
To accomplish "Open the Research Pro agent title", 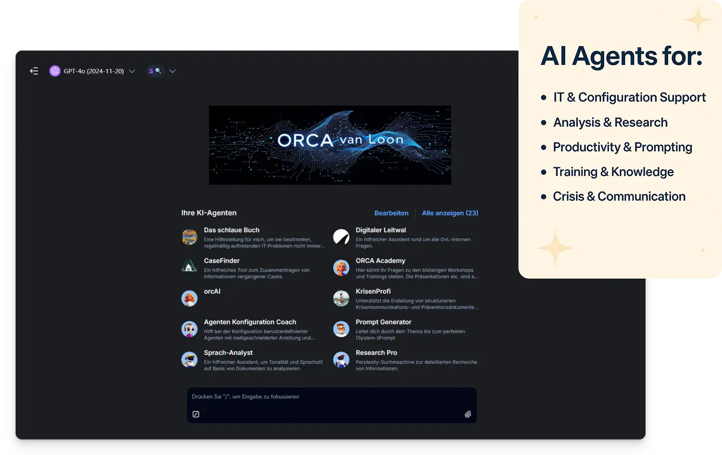I will click(376, 353).
